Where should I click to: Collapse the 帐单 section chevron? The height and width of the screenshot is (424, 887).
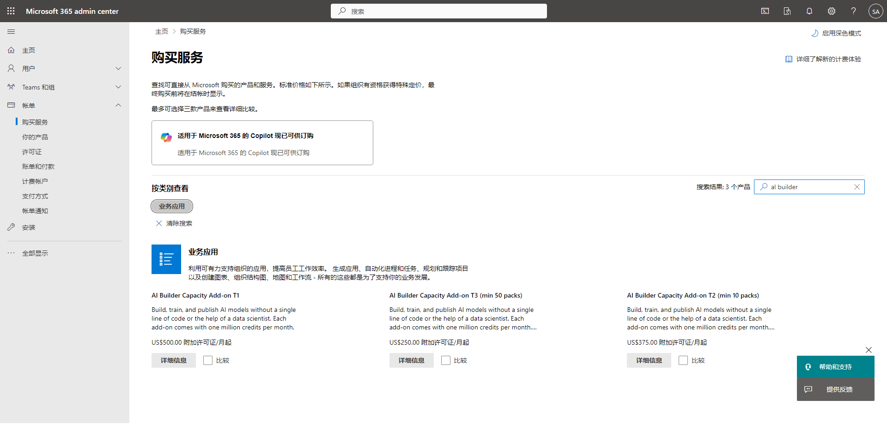tap(118, 105)
